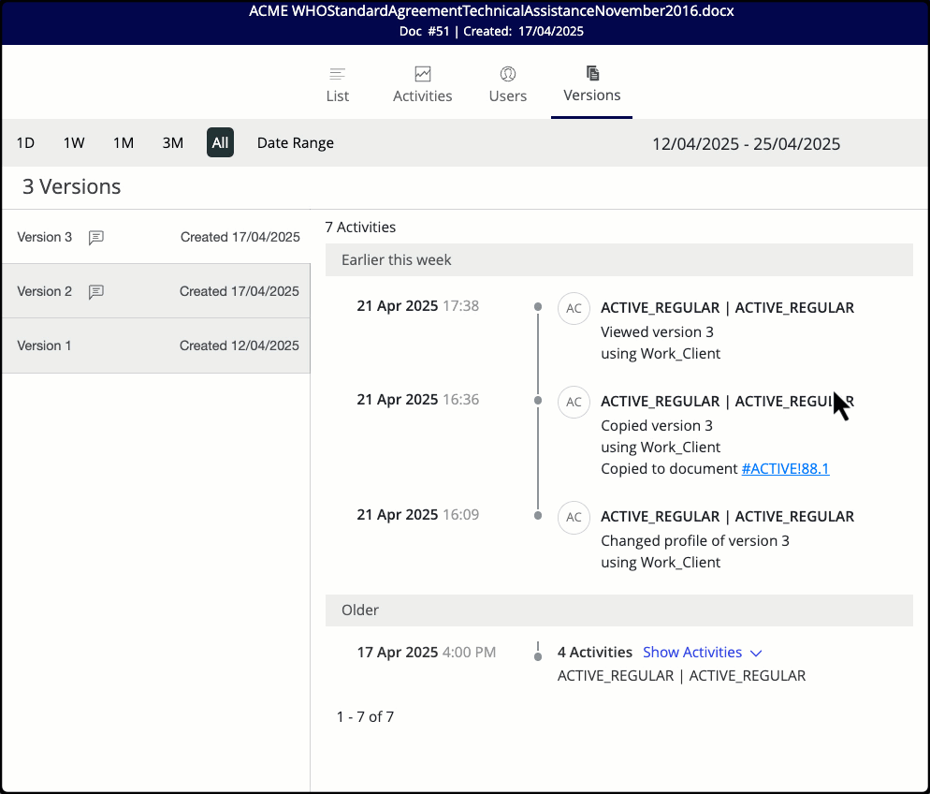Image resolution: width=930 pixels, height=794 pixels.
Task: Enable the 1D date filter
Action: click(x=24, y=142)
